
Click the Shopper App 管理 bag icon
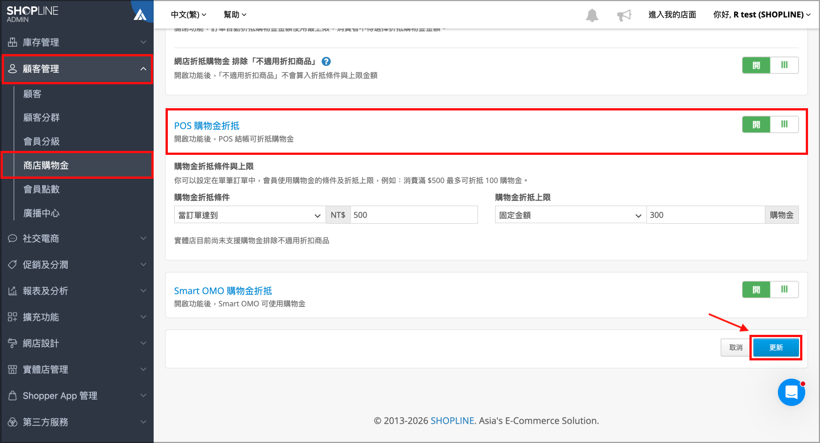coord(13,396)
